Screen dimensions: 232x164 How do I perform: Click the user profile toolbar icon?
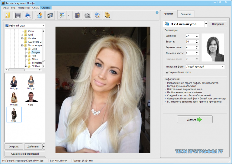coord(40,15)
